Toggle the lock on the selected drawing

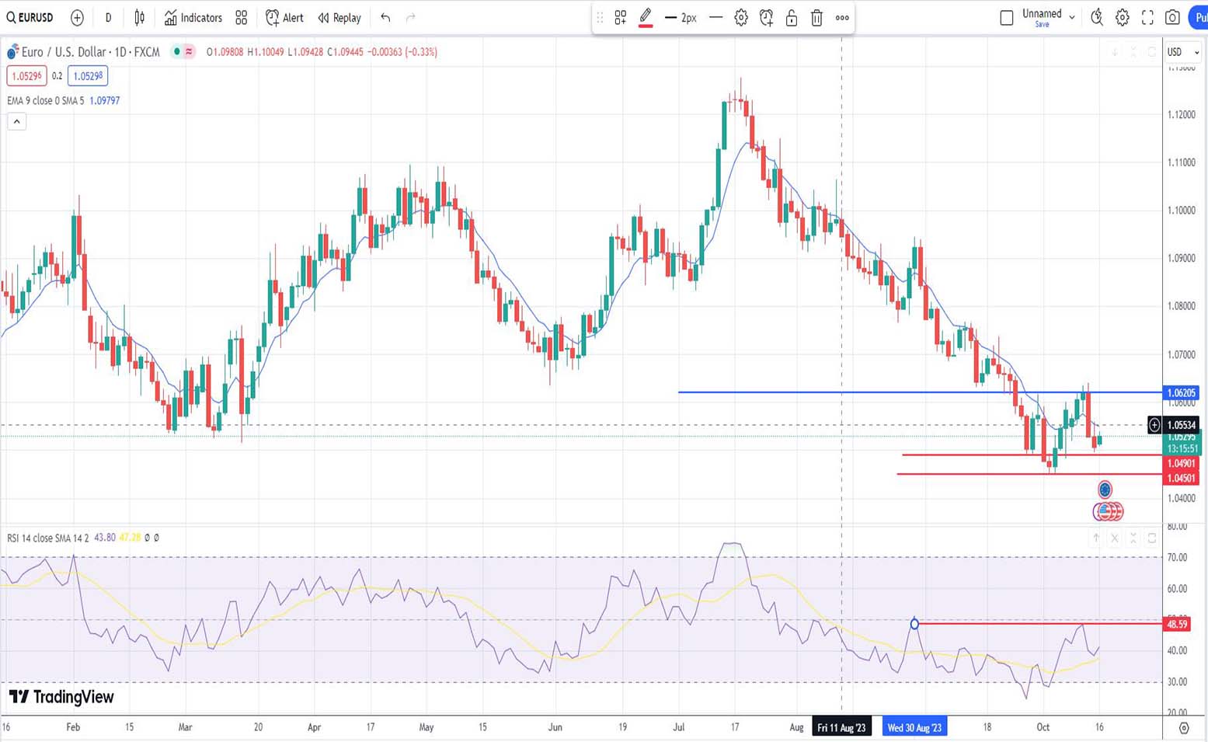point(792,18)
